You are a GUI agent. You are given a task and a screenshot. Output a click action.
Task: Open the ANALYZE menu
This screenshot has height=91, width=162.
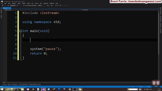click(46, 3)
